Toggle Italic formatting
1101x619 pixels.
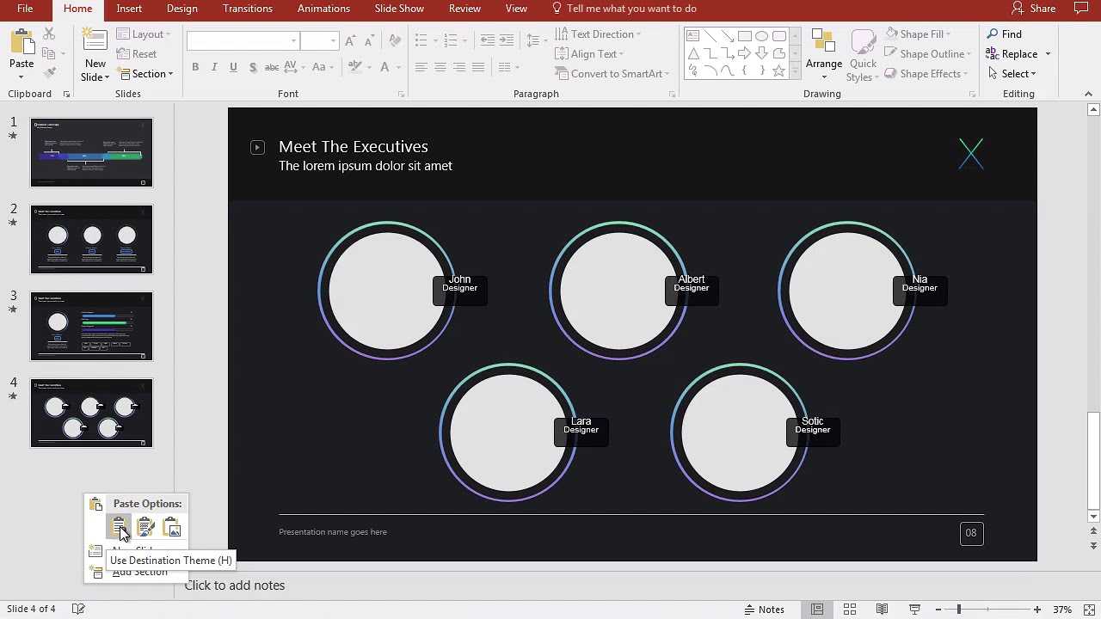tap(214, 67)
